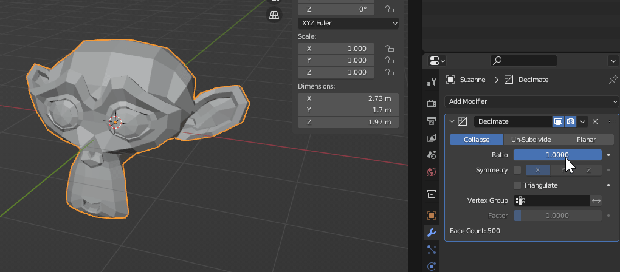Click the Vertex Group field
Screen dimensions: 620x272
[x=551, y=200]
